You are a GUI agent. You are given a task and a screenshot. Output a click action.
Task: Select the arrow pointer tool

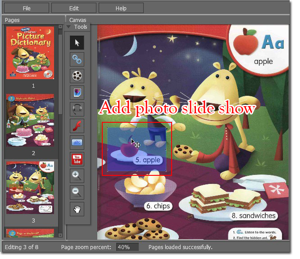pyautogui.click(x=77, y=43)
